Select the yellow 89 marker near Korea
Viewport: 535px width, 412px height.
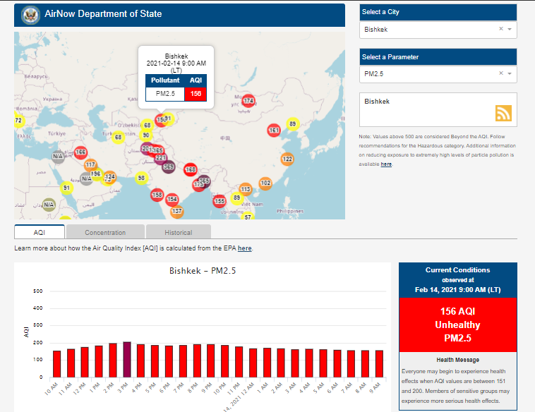tap(292, 124)
